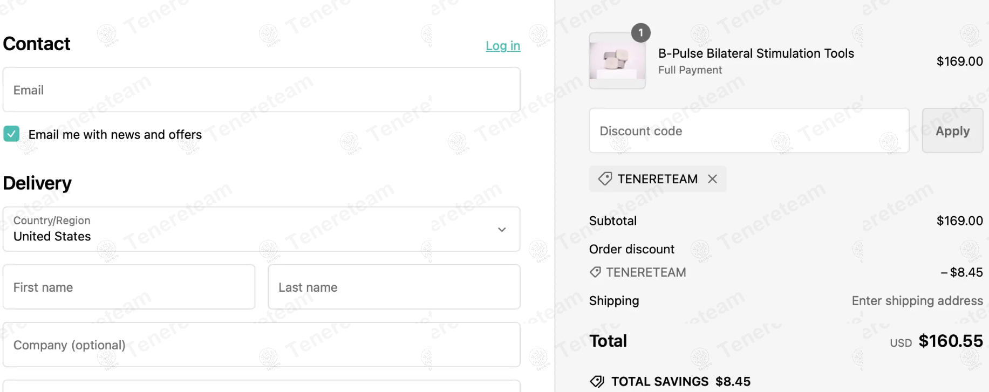Click the Last name field
Image resolution: width=989 pixels, height=392 pixels.
[x=394, y=287]
